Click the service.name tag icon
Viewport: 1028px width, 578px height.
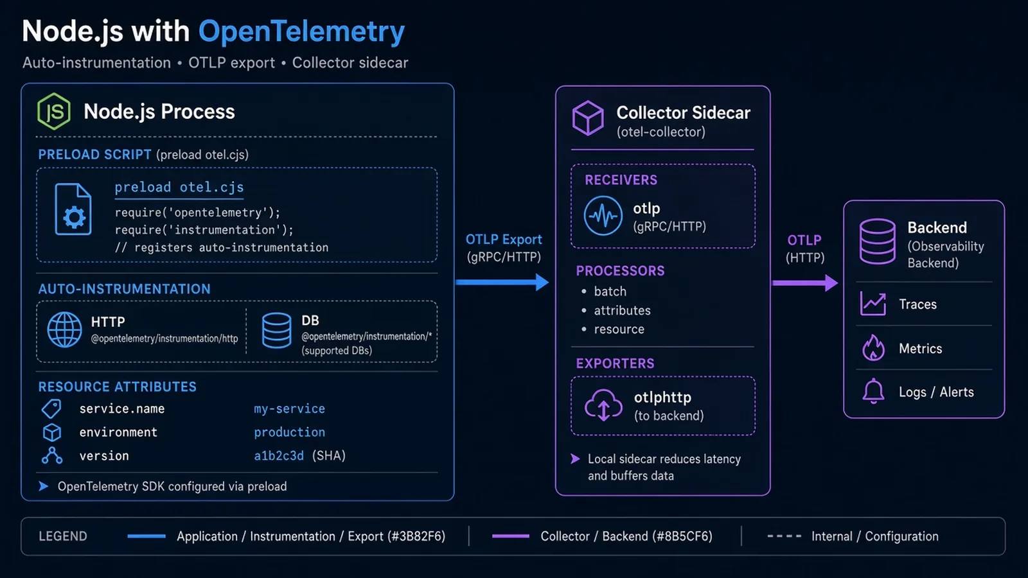51,408
